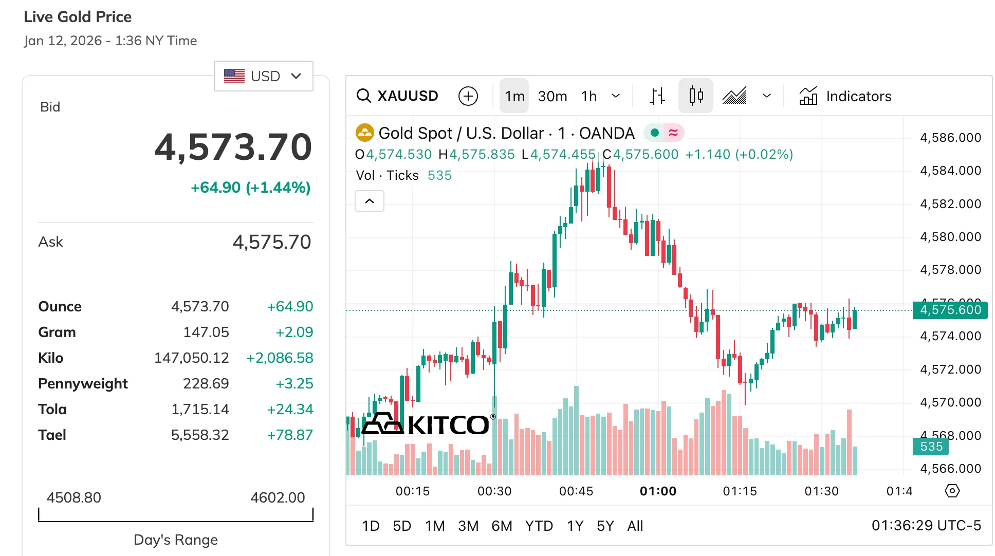Expand more time intervals chevron
Viewport: 995px width, 556px height.
click(616, 96)
